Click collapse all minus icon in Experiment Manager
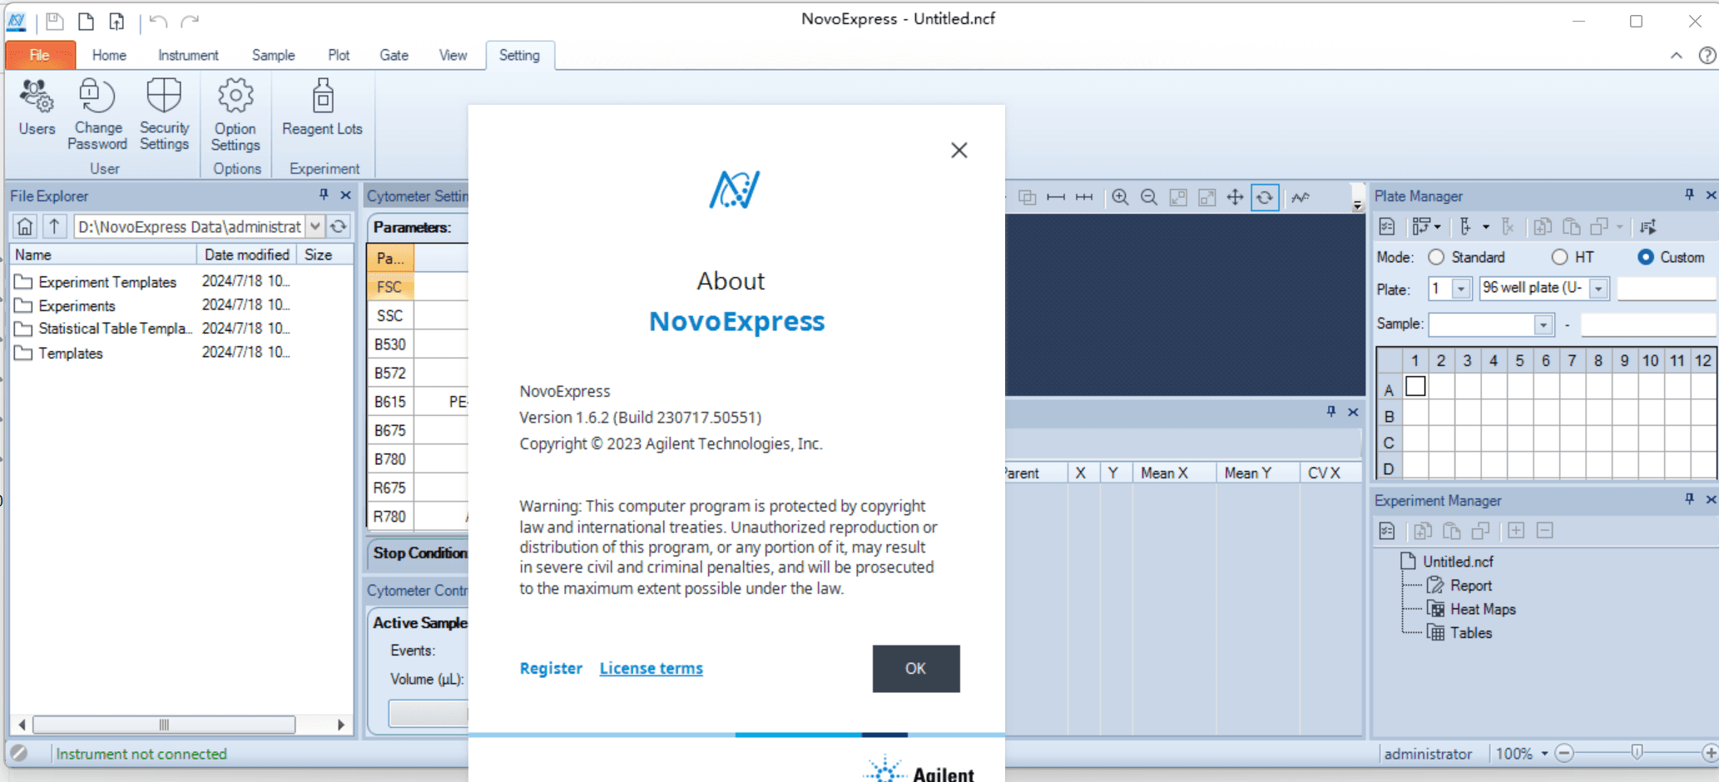 pyautogui.click(x=1545, y=531)
